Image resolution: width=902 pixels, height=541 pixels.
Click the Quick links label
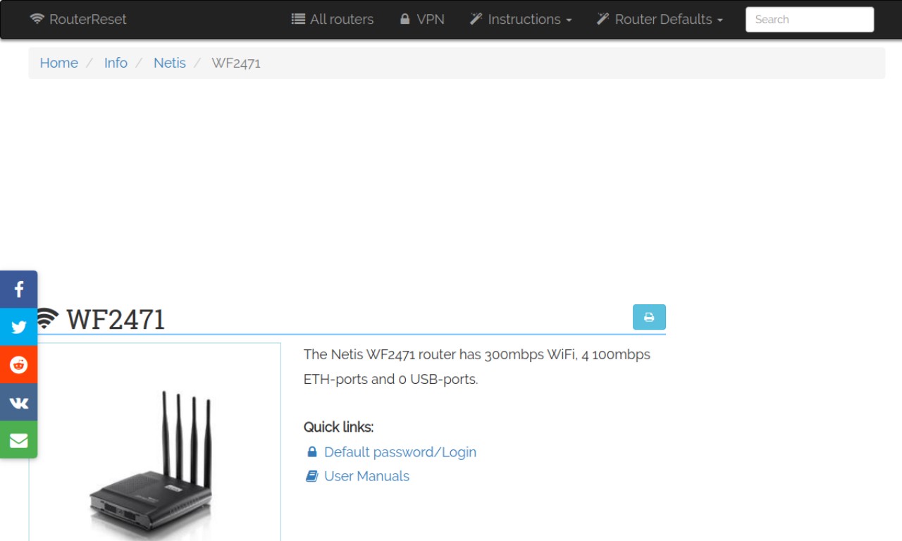pyautogui.click(x=338, y=427)
